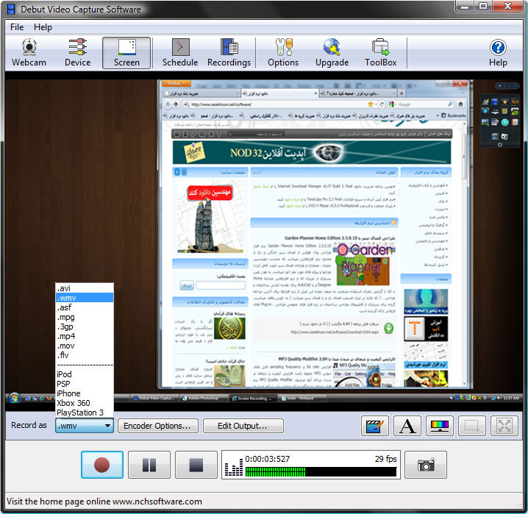Start recording with the red Record button
The width and height of the screenshot is (528, 514).
point(102,465)
